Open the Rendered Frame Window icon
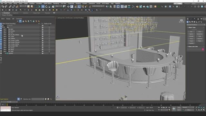 tap(141, 6)
